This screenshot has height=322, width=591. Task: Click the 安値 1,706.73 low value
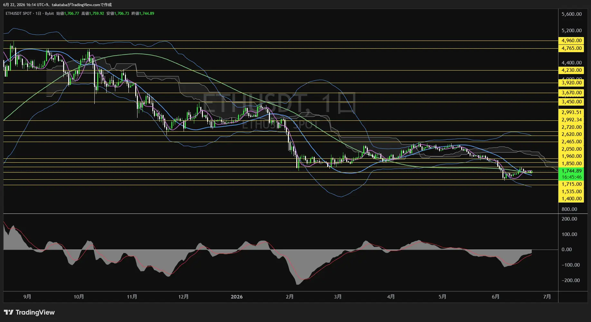click(118, 14)
